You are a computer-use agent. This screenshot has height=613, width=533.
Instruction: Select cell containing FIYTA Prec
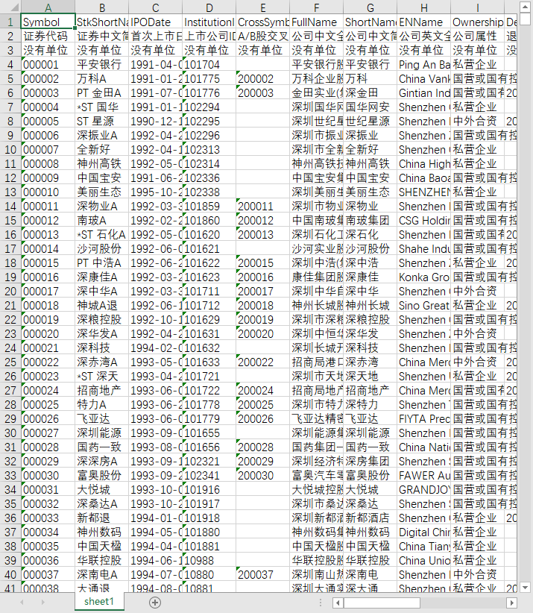pyautogui.click(x=423, y=418)
